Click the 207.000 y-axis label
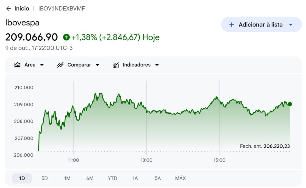Image resolution: width=306 pixels, height=188 pixels. click(x=24, y=138)
